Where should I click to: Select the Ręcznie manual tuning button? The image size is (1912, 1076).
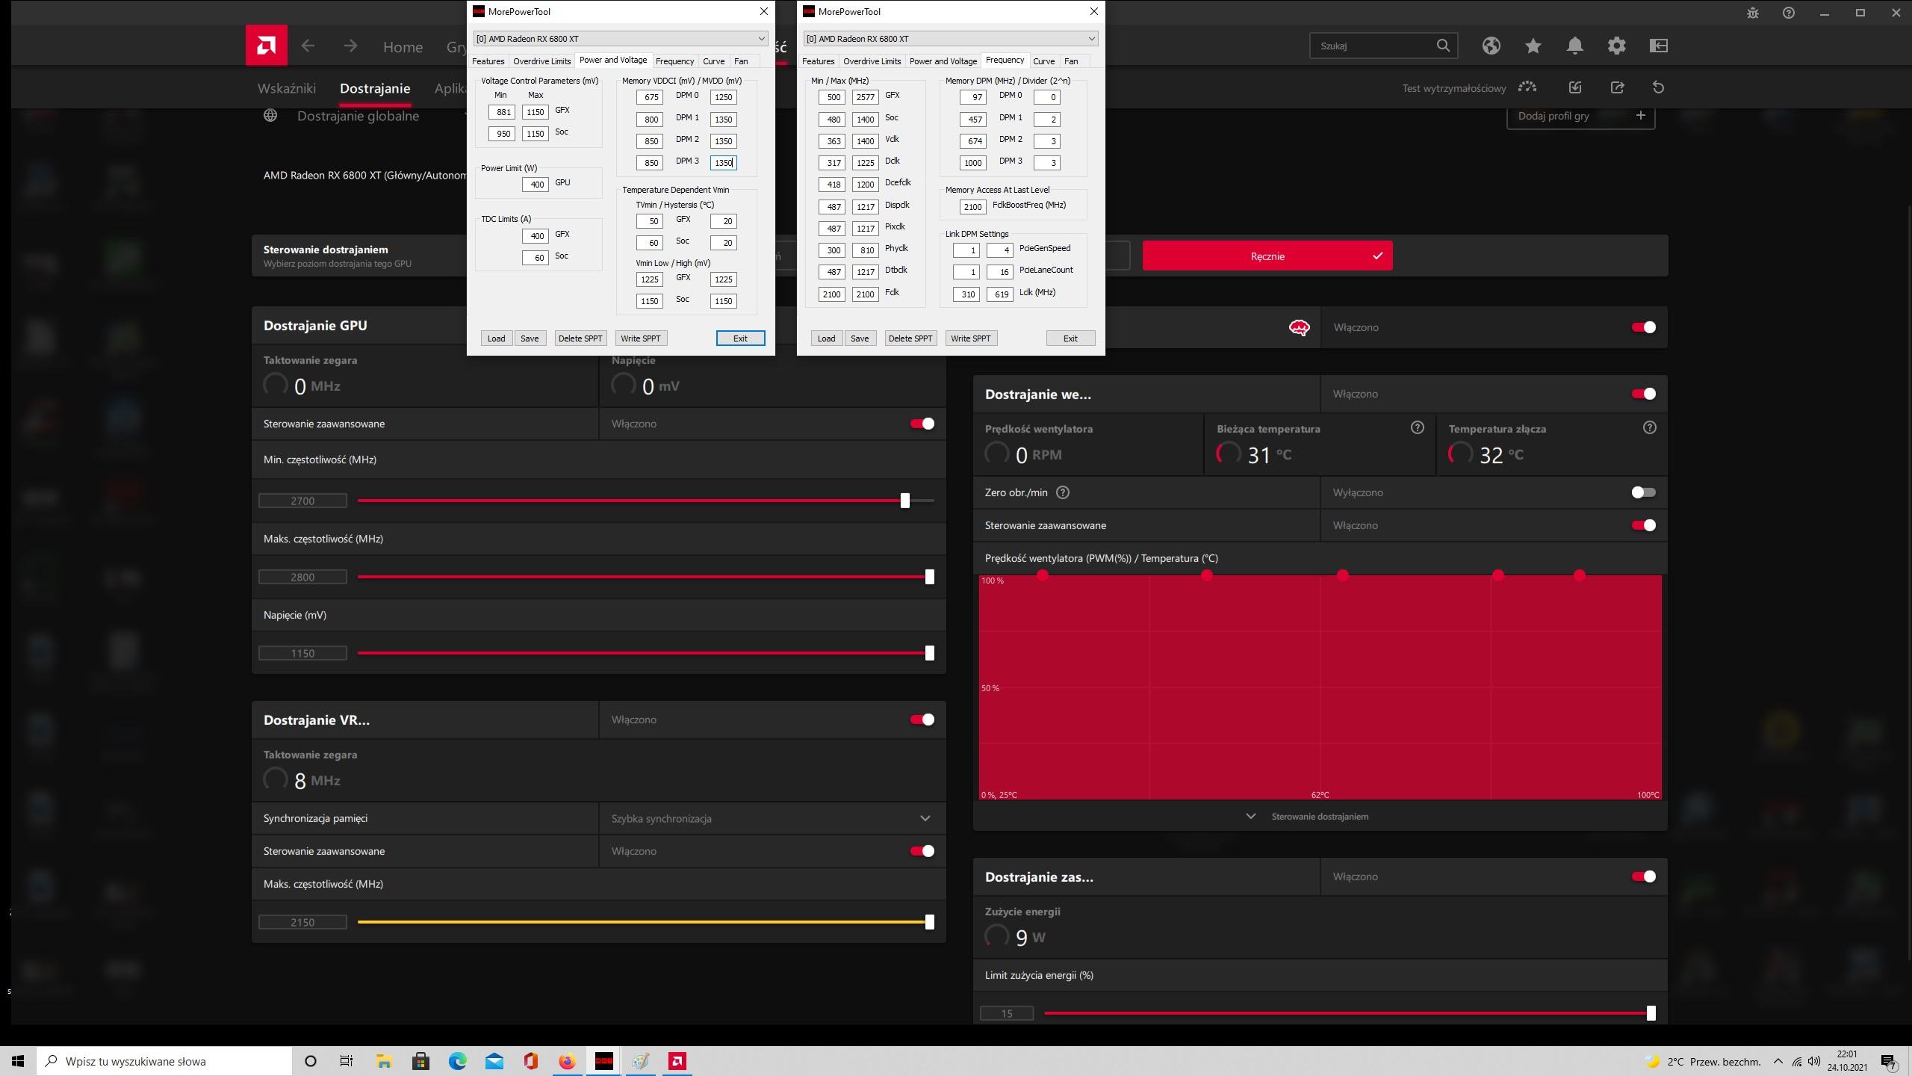tap(1267, 256)
